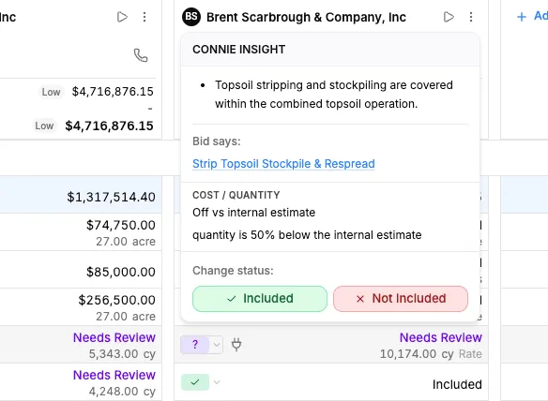Click the plug icon beside question-mark status

pyautogui.click(x=236, y=345)
